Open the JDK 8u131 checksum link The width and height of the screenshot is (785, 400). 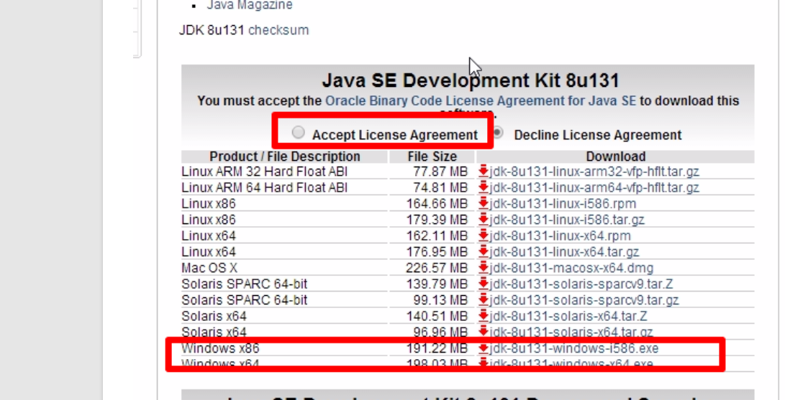[x=278, y=30]
